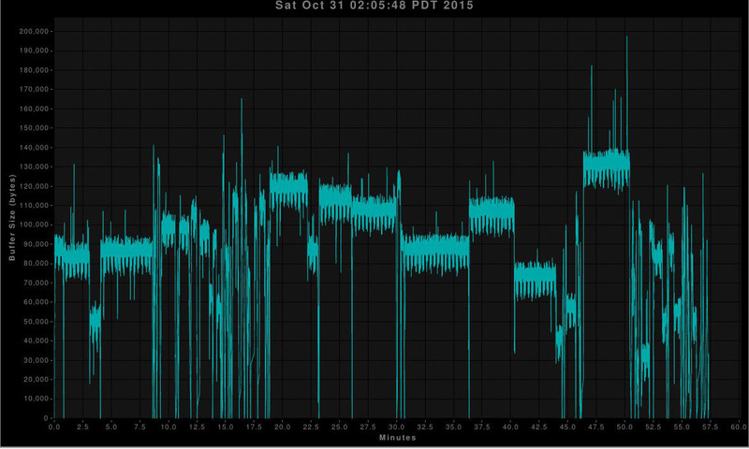Click the 90,000 y-axis tick label
Viewport: 749px width, 449px height.
pyautogui.click(x=36, y=244)
